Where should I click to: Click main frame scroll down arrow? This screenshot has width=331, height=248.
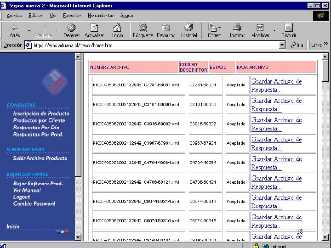tap(325, 237)
